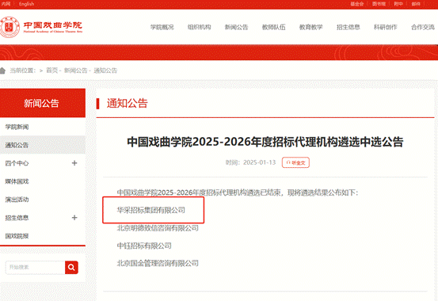Expand the 招生信息 sidebar plus icon
The height and width of the screenshot is (301, 438).
click(x=74, y=218)
